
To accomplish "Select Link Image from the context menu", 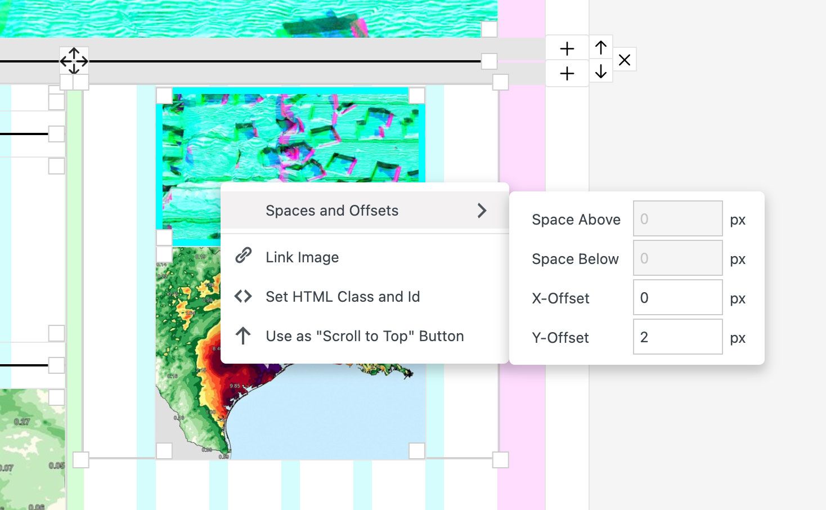I will [x=302, y=257].
